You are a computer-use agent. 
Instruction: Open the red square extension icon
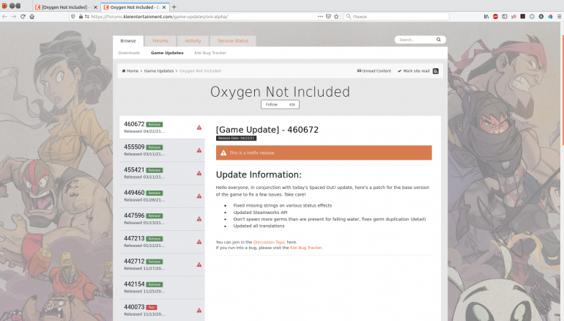click(523, 17)
